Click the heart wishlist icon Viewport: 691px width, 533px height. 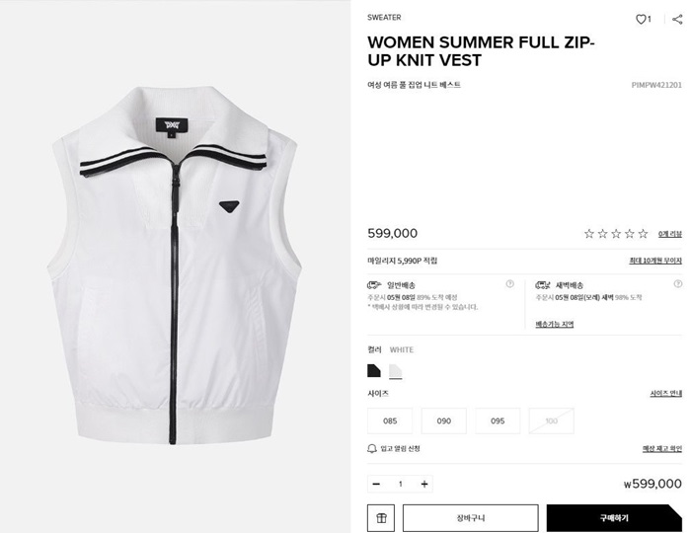(641, 20)
